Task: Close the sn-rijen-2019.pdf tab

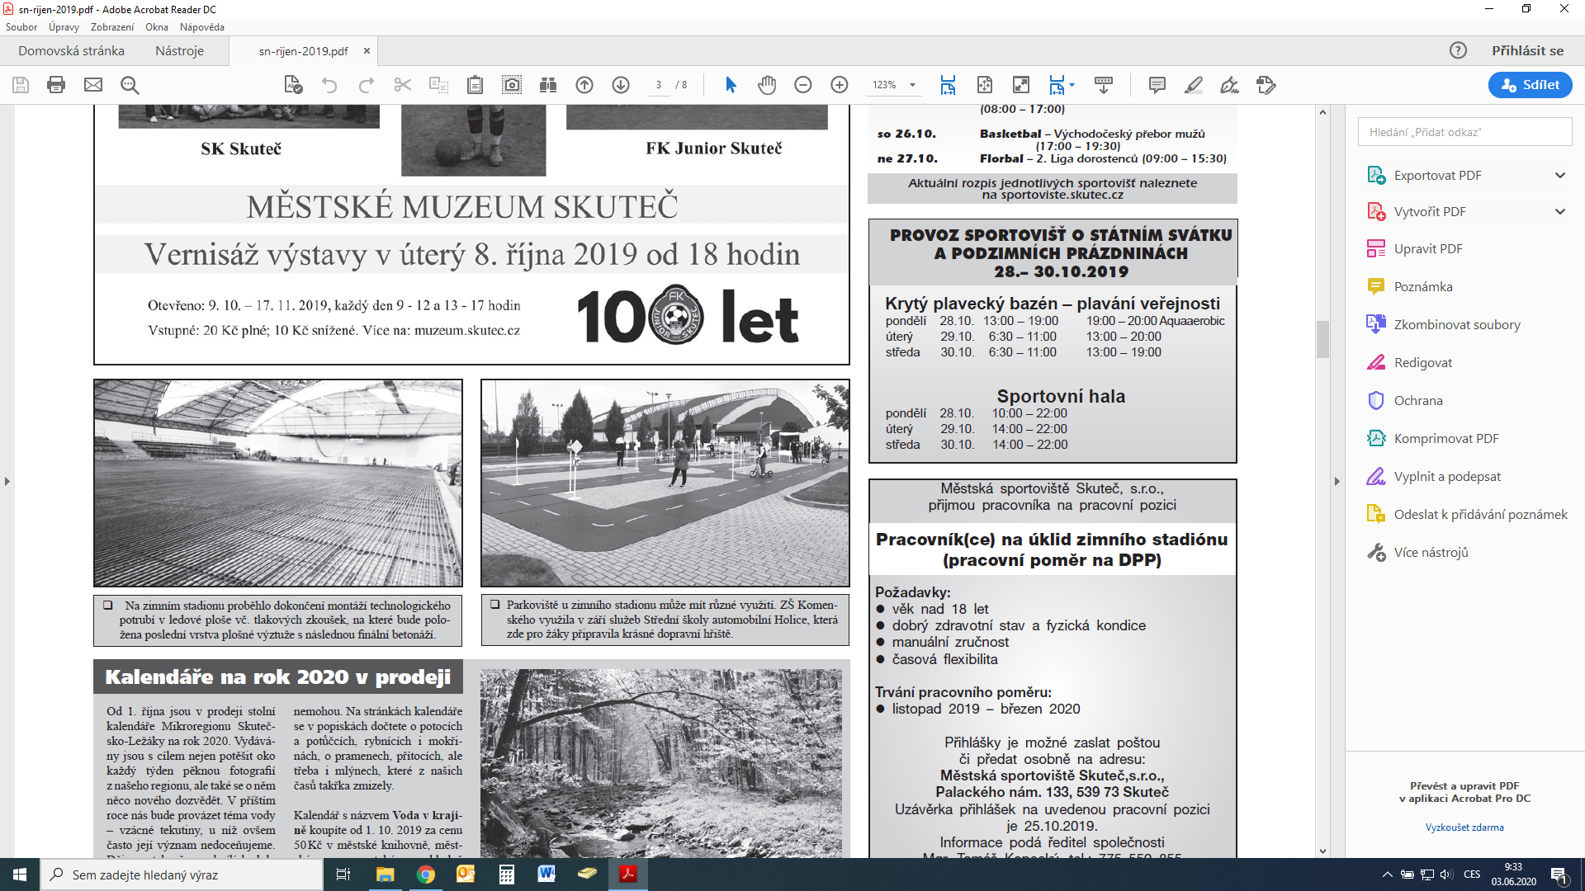Action: click(367, 50)
